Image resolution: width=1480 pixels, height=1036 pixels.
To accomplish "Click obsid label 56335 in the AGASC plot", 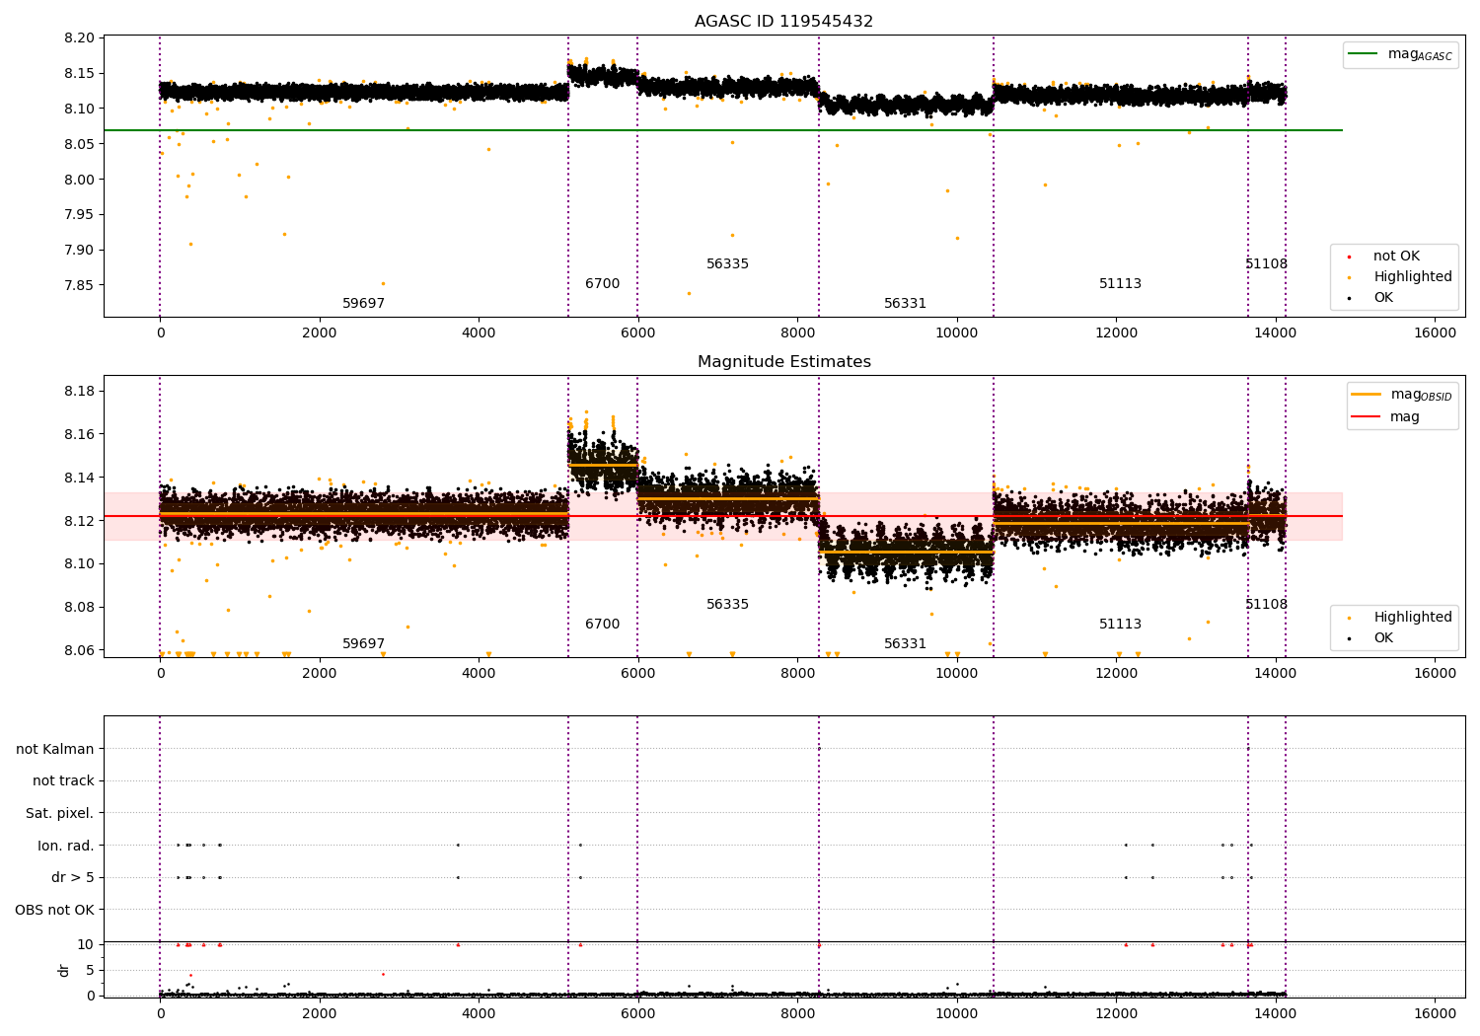I will click(728, 264).
